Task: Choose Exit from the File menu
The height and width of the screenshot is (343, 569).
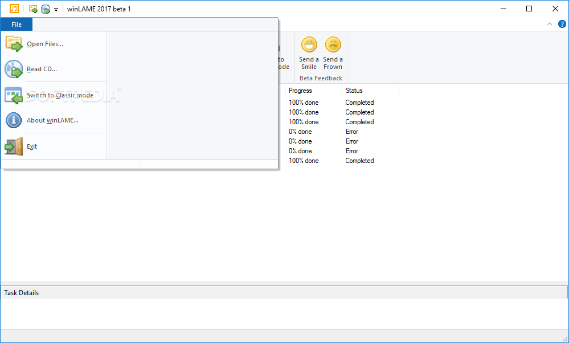Action: coord(54,146)
